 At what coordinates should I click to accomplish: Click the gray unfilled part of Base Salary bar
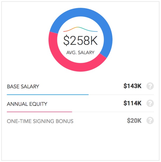(x=121, y=95)
